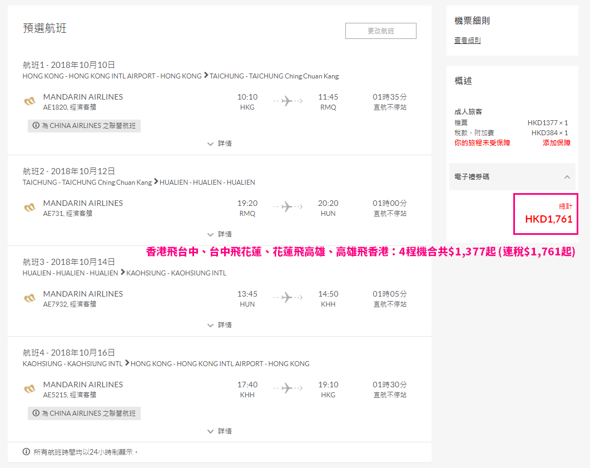590x468 pixels.
Task: Click duration 01時05分 on flight 3
Action: 390,294
